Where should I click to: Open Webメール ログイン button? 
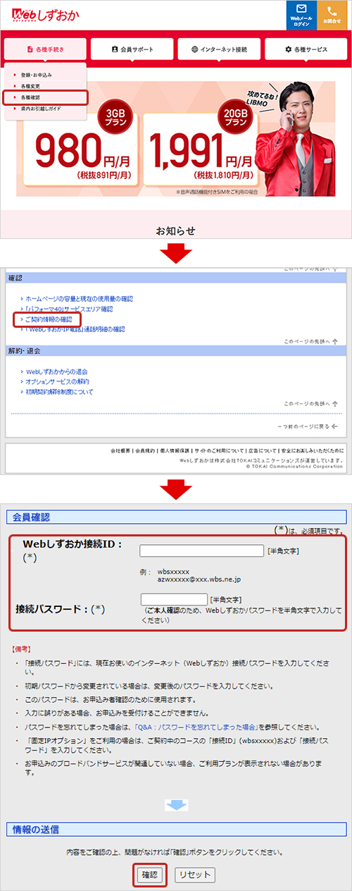(301, 15)
